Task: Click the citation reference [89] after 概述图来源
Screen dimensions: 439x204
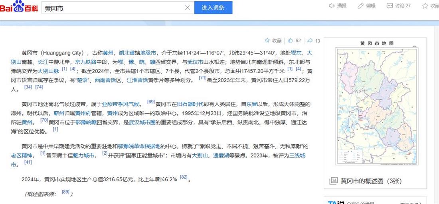Action: [x=65, y=191]
